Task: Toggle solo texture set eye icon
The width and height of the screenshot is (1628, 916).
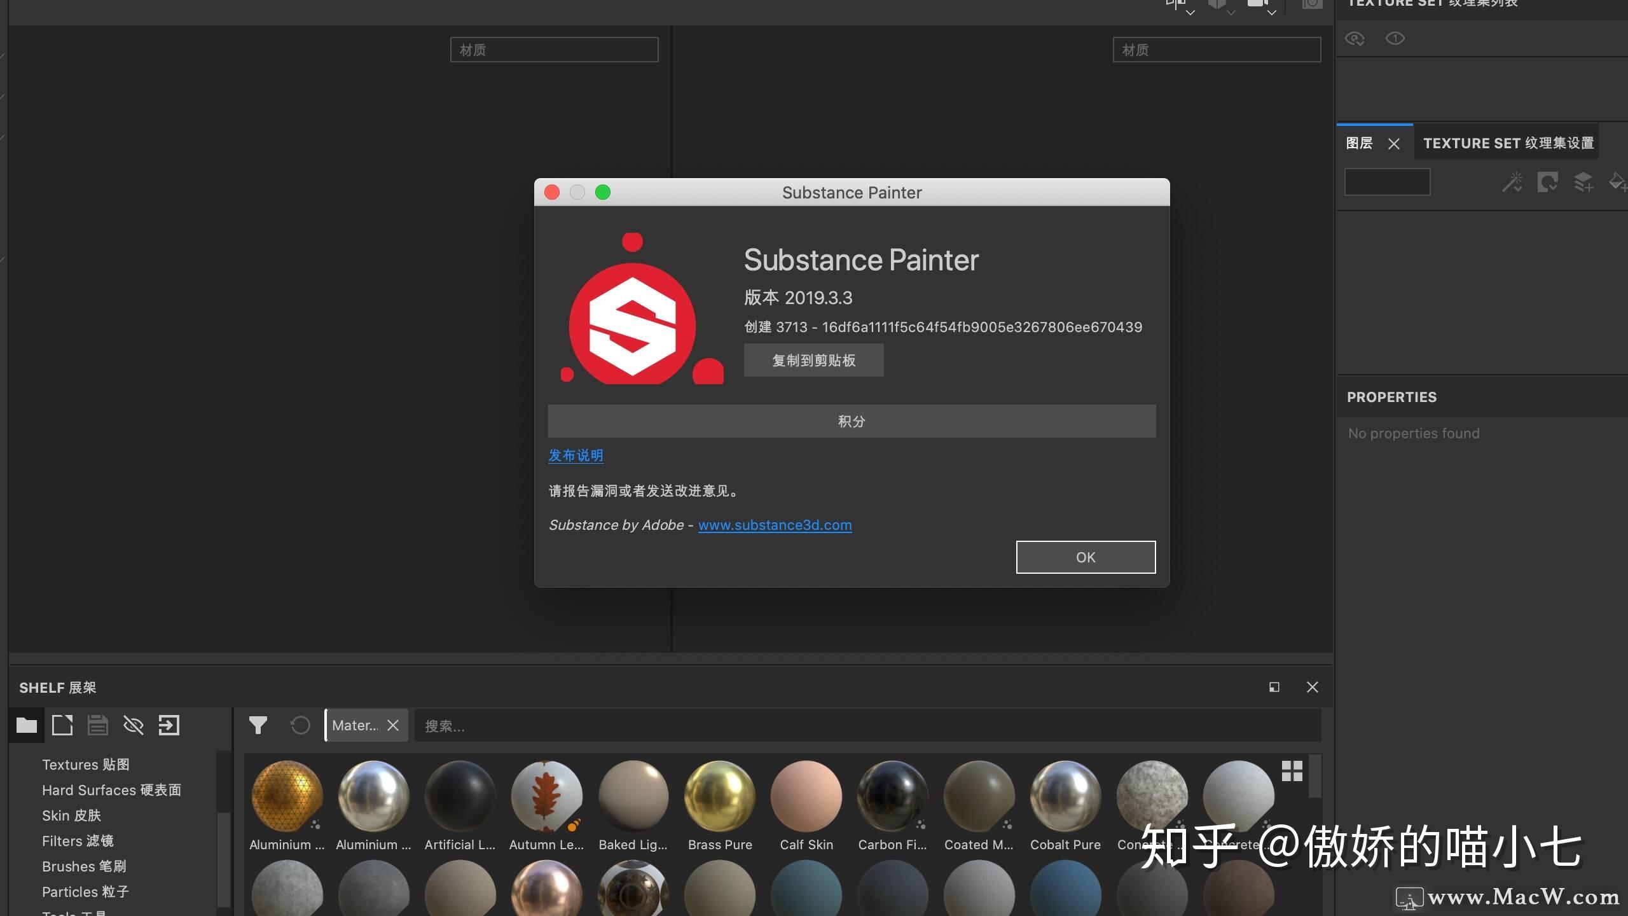Action: point(1395,39)
